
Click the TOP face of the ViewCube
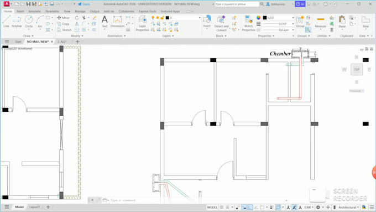pyautogui.click(x=357, y=70)
